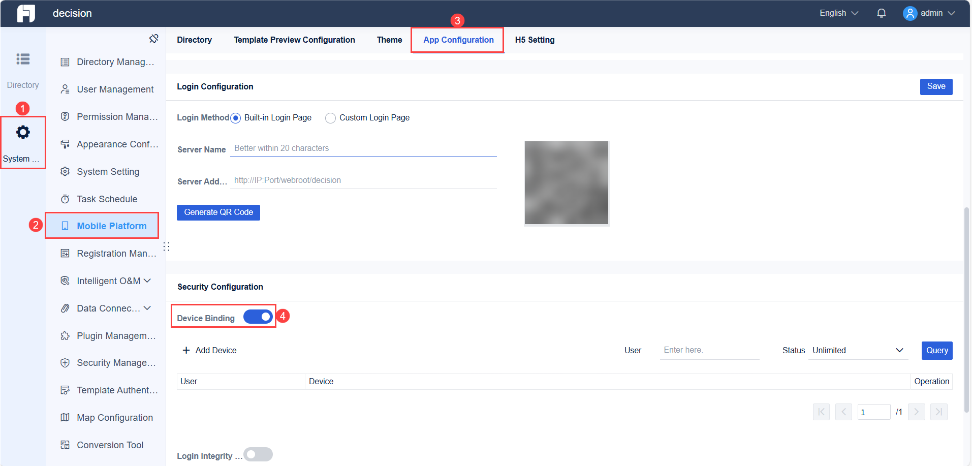Open the English language dropdown
This screenshot has width=972, height=466.
[839, 13]
